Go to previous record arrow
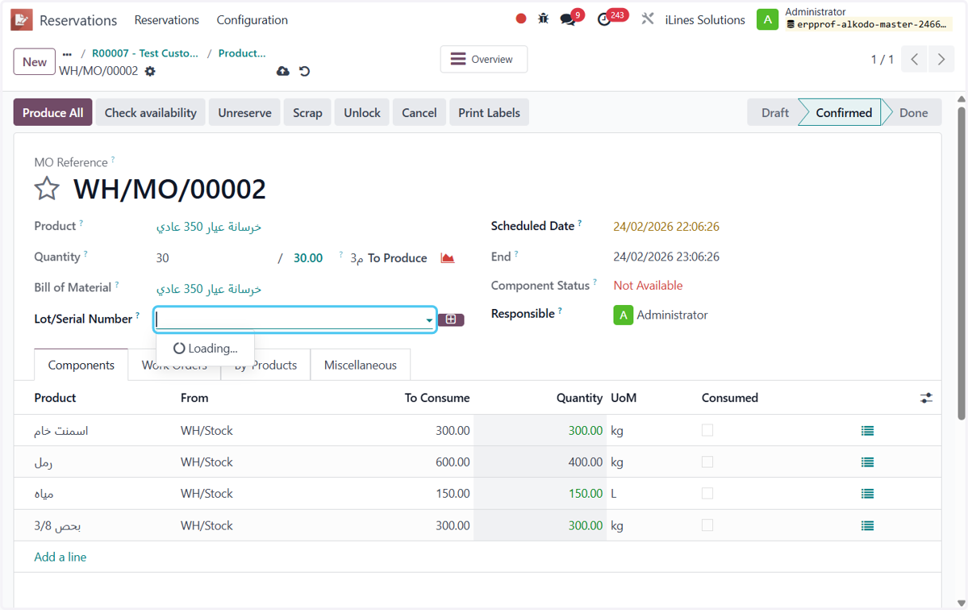The height and width of the screenshot is (610, 968). click(x=915, y=60)
